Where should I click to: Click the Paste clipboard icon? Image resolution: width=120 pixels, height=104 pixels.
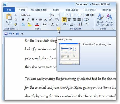tap(9, 17)
